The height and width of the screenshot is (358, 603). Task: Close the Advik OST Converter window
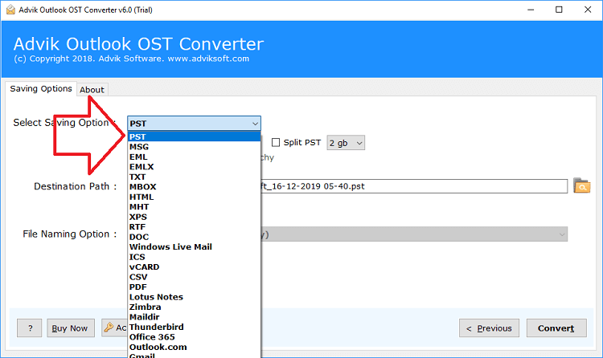[588, 10]
